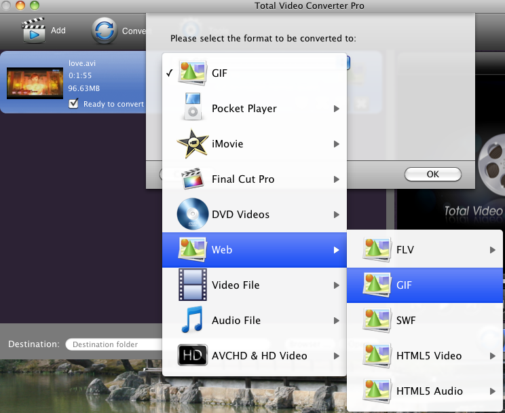Click the Convert circular arrows icon
This screenshot has width=505, height=413.
tap(104, 31)
